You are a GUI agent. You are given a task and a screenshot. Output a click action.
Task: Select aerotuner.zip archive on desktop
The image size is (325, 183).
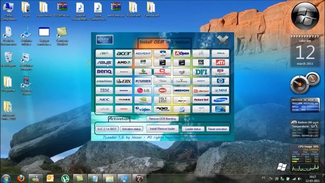(116, 9)
